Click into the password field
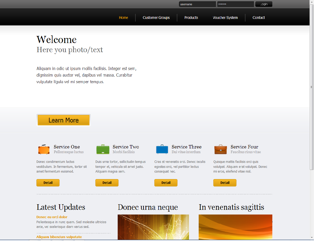The image size is (314, 241). [x=235, y=4]
